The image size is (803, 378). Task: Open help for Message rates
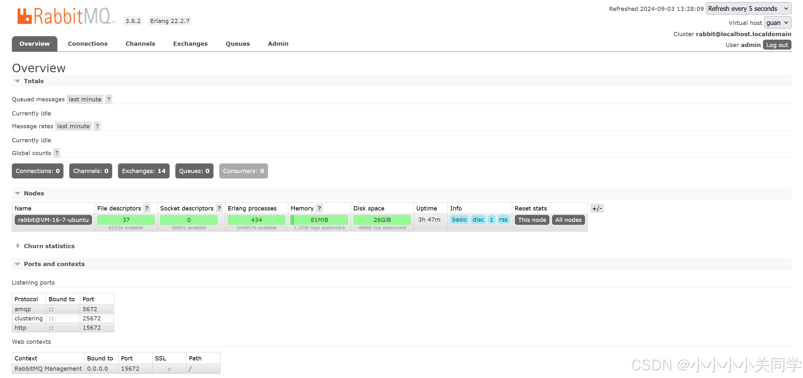tap(97, 126)
